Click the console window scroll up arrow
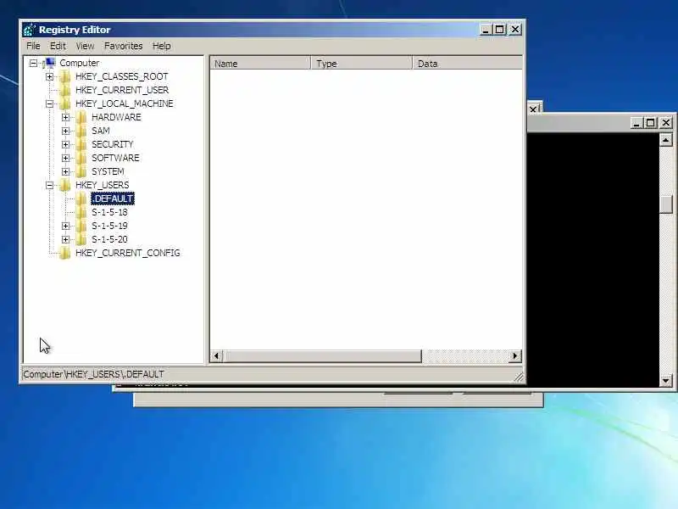 [x=666, y=140]
